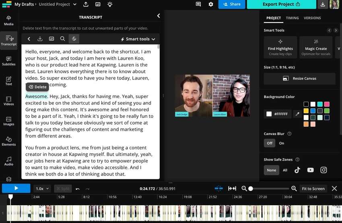342x223 pixels.
Task: Switch to the VERSIONS tab
Action: click(x=312, y=18)
